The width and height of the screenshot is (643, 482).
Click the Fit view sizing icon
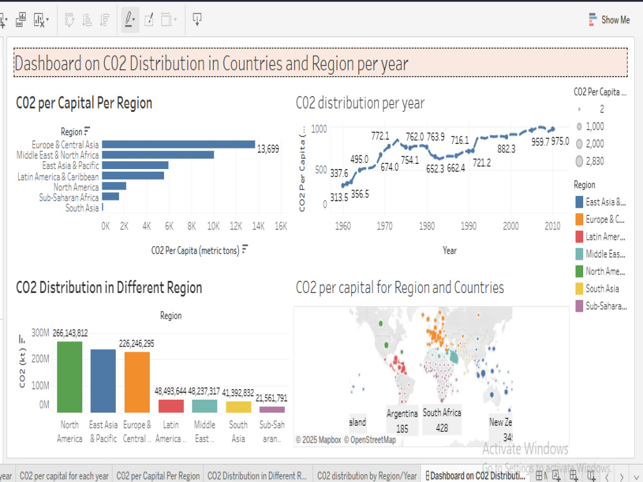pyautogui.click(x=166, y=19)
